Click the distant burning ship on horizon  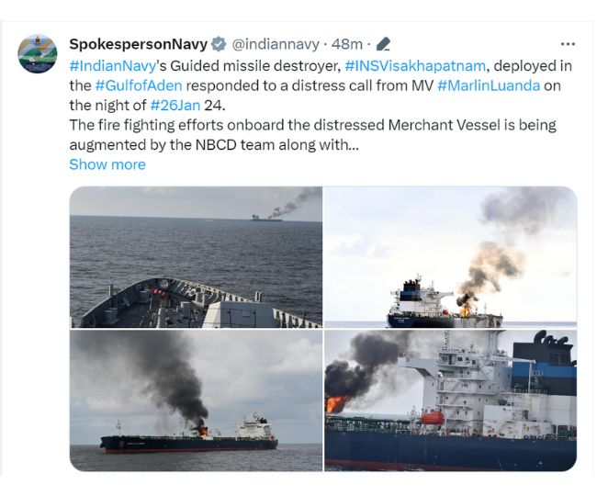[x=266, y=218]
